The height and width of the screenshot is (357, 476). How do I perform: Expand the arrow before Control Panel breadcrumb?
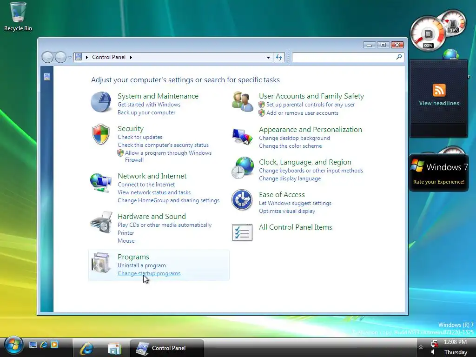click(86, 57)
